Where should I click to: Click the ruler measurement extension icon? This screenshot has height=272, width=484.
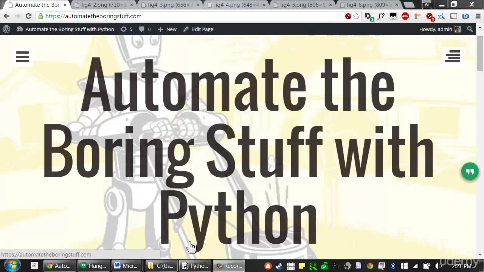(x=417, y=16)
